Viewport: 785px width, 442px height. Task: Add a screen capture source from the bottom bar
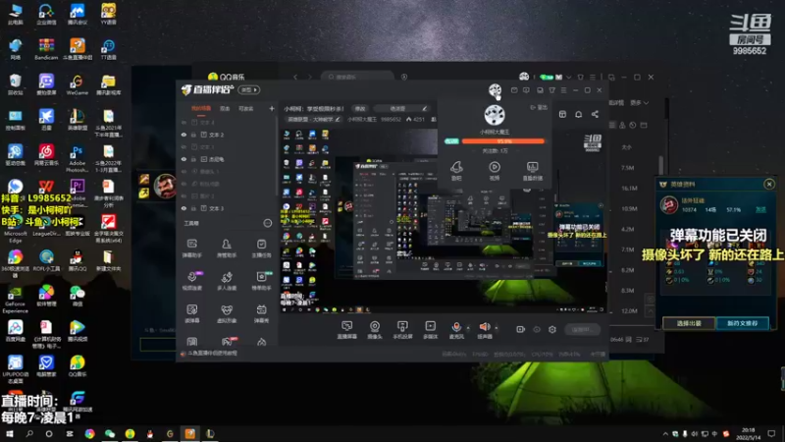click(346, 330)
